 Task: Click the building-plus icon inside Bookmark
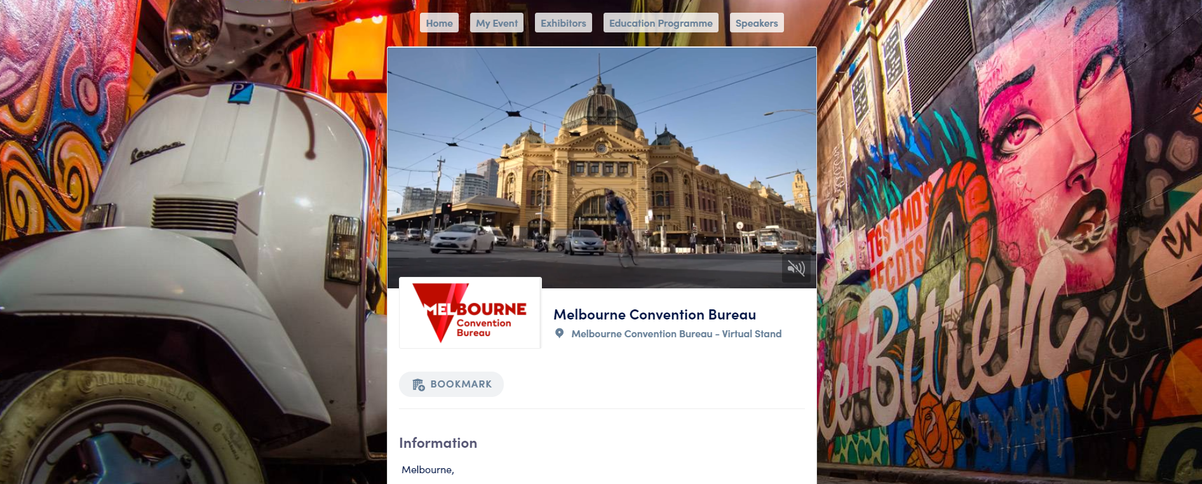pos(419,385)
